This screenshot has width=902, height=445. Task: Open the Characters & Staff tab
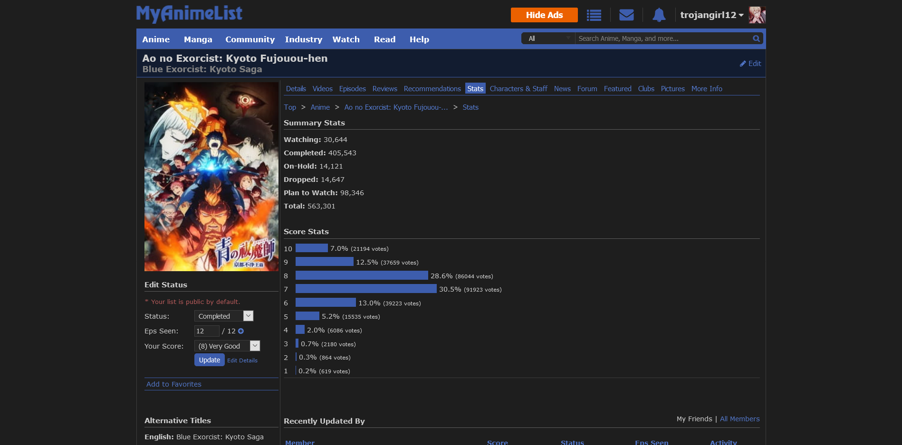click(518, 89)
